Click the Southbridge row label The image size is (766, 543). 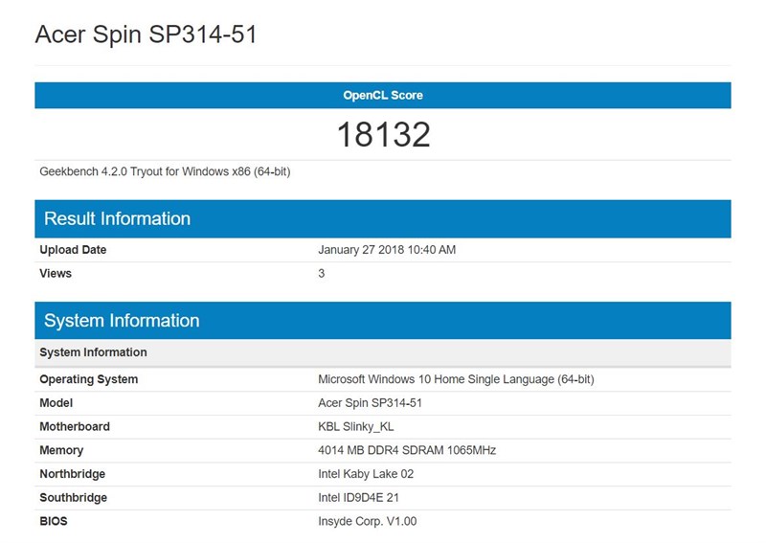(73, 498)
